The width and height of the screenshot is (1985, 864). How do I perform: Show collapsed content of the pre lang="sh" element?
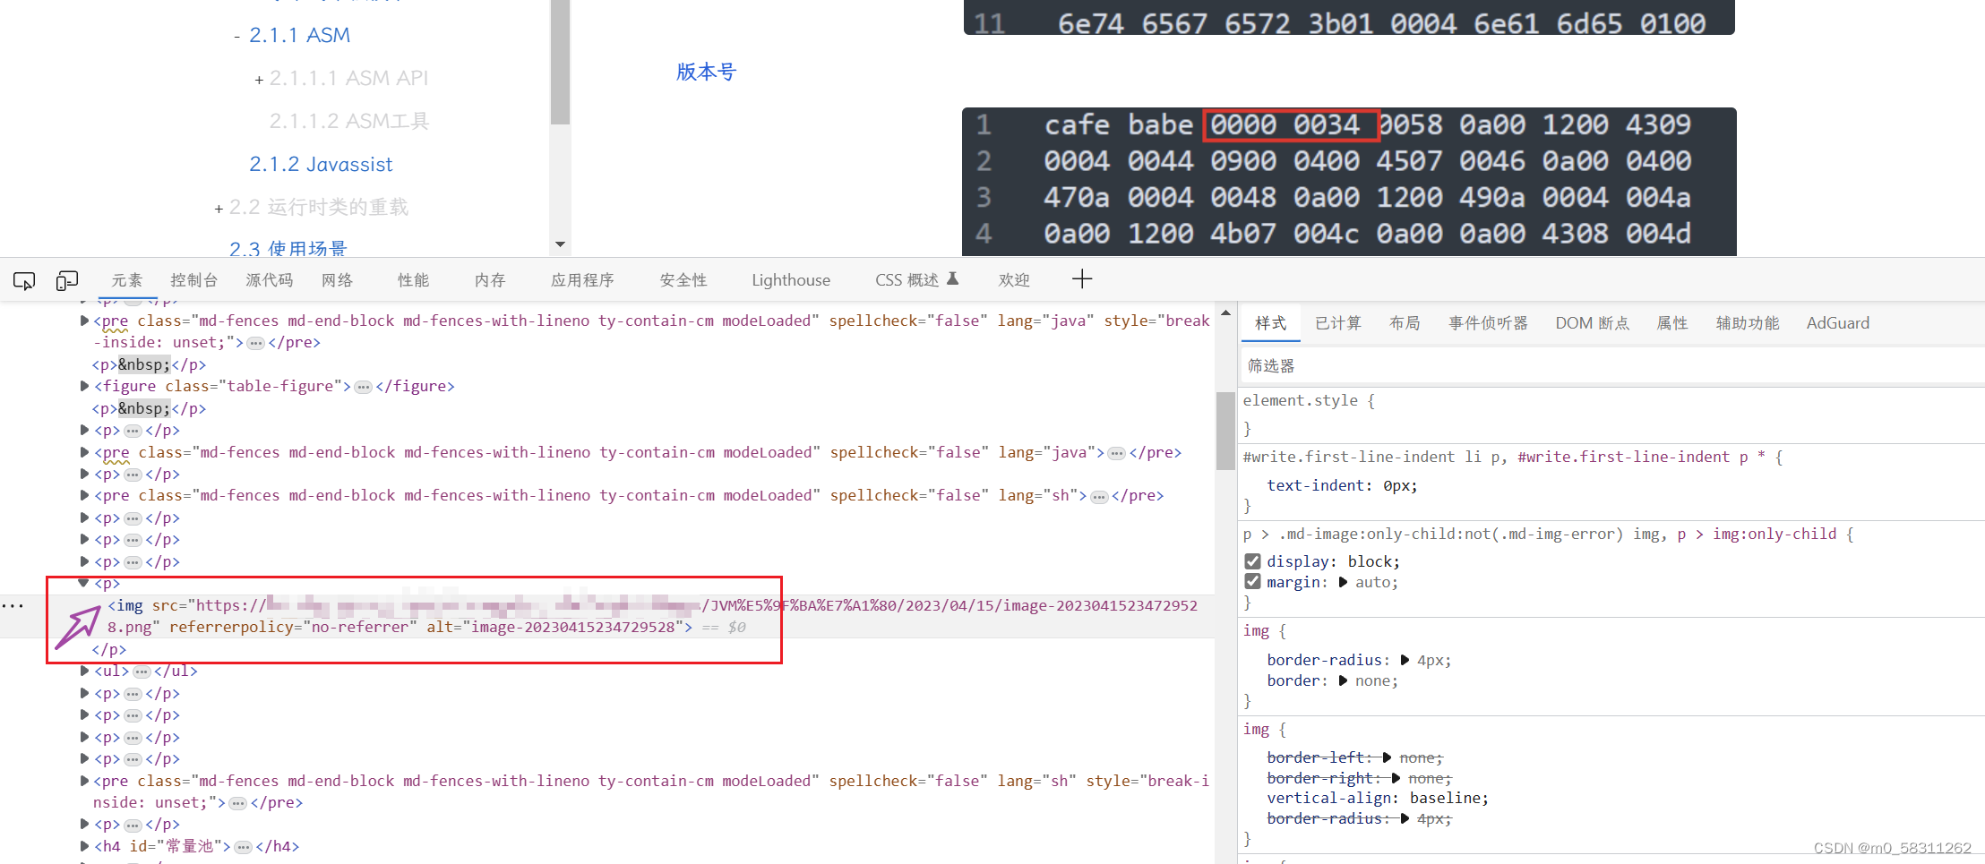pyautogui.click(x=1099, y=495)
